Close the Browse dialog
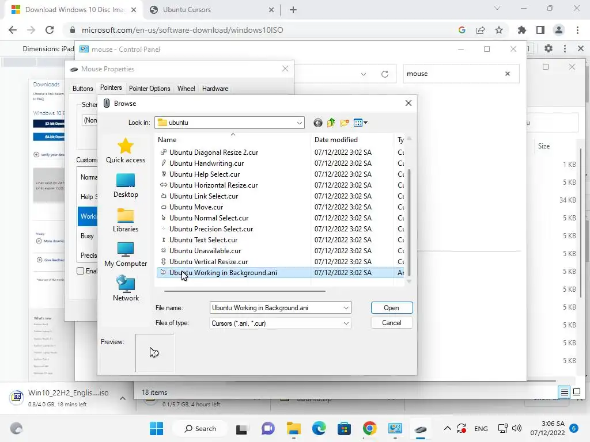The width and height of the screenshot is (590, 442). (409, 103)
